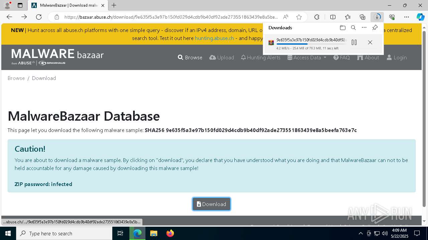Open the network tray icon

click(x=377, y=233)
